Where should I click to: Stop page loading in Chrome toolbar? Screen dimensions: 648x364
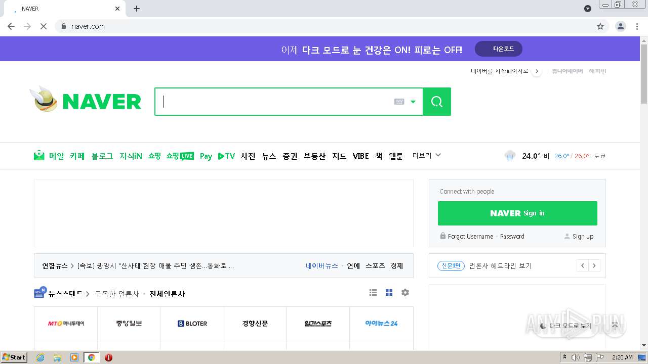click(x=44, y=26)
